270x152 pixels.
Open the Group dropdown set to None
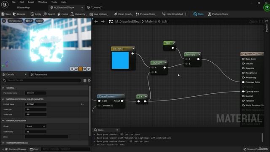[35, 126]
